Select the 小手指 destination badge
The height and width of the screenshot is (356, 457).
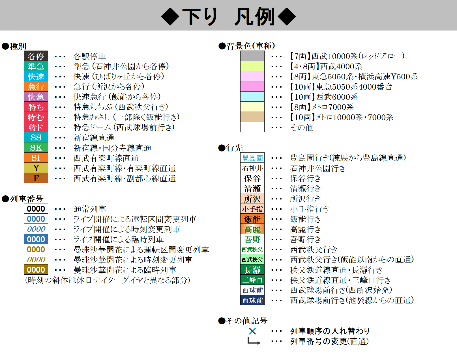[x=252, y=209]
